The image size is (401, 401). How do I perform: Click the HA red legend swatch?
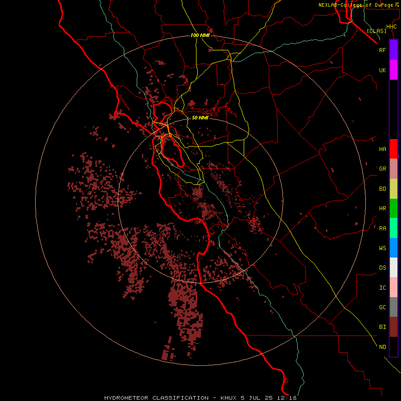click(393, 149)
